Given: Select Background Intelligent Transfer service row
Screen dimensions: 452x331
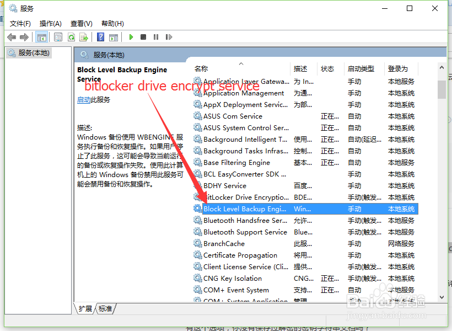Looking at the screenshot, I should (x=305, y=140).
